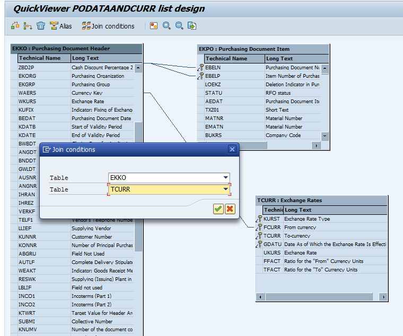Click the navigation pane overview icon
Screen dimensions: 403x336
point(154,25)
